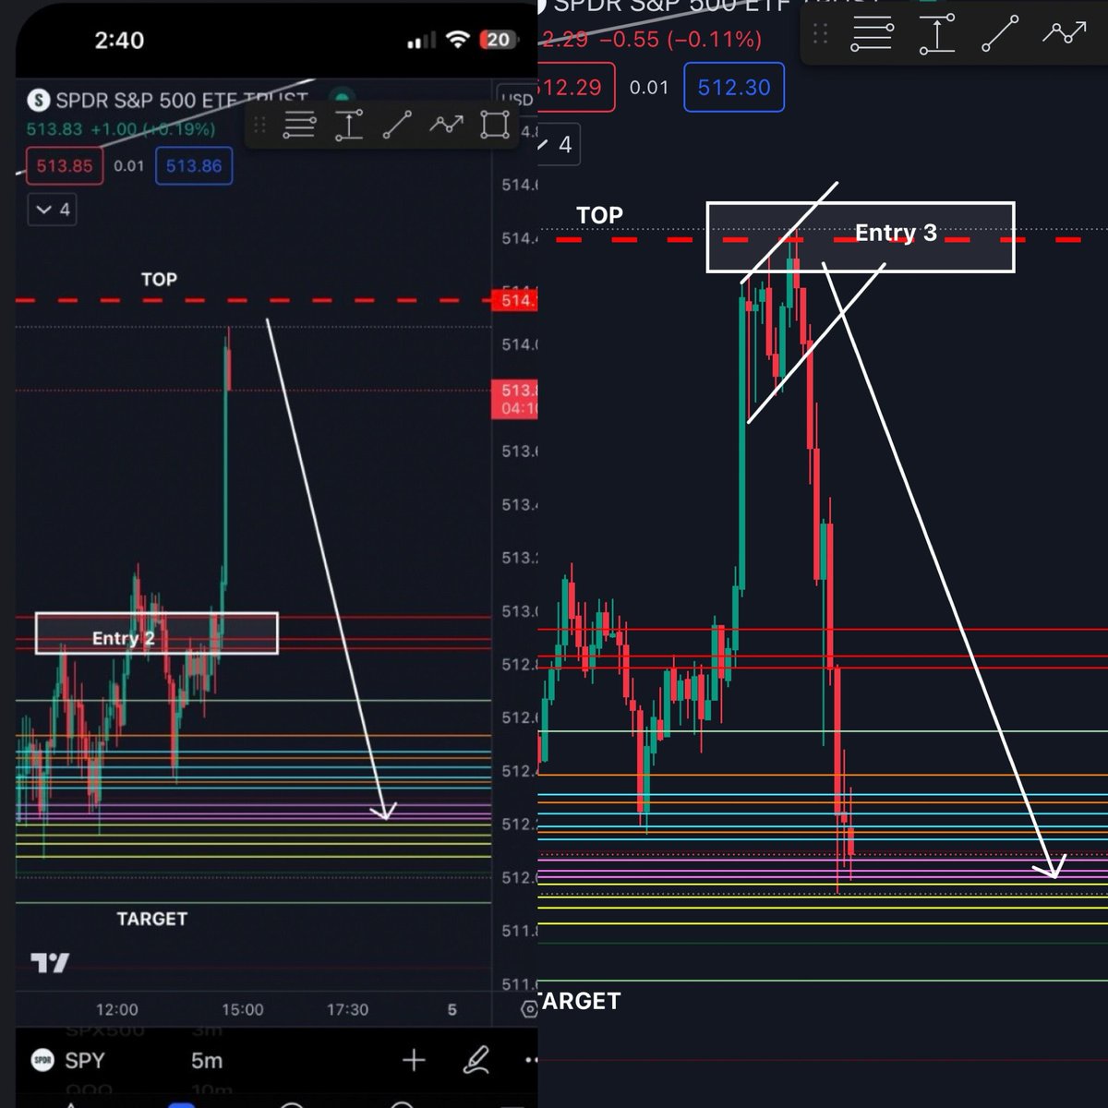Screen dimensions: 1108x1108
Task: Tap the plus icon next to 5m
Action: [414, 1061]
